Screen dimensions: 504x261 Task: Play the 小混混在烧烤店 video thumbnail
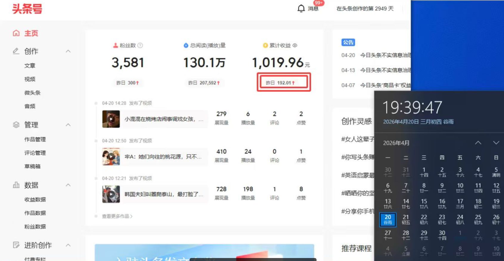coord(111,119)
